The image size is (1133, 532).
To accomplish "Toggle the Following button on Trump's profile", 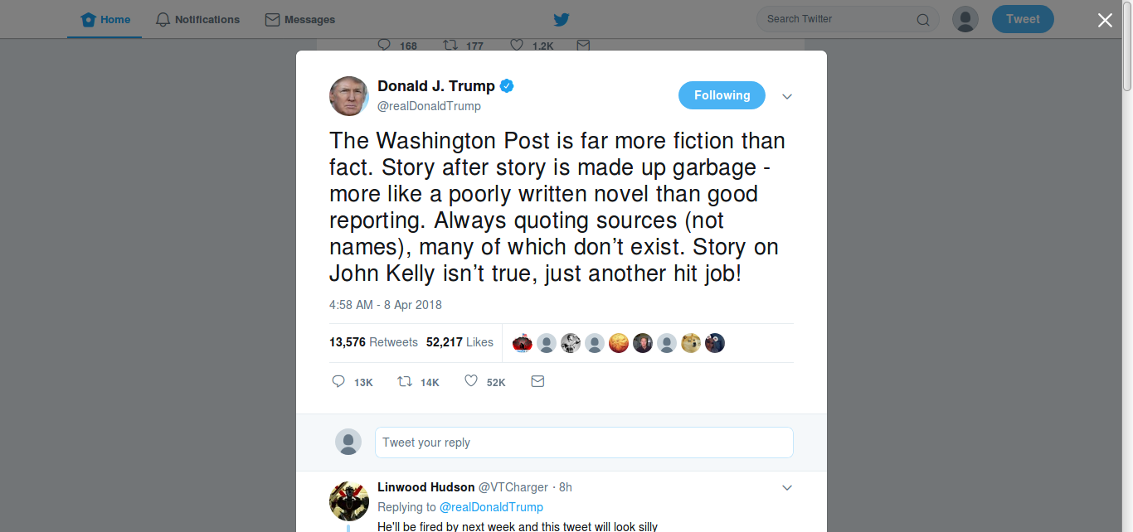I will tap(722, 95).
